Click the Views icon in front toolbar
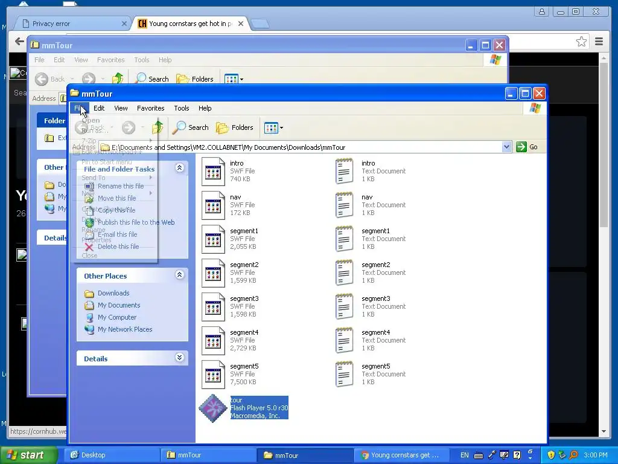 (x=271, y=128)
